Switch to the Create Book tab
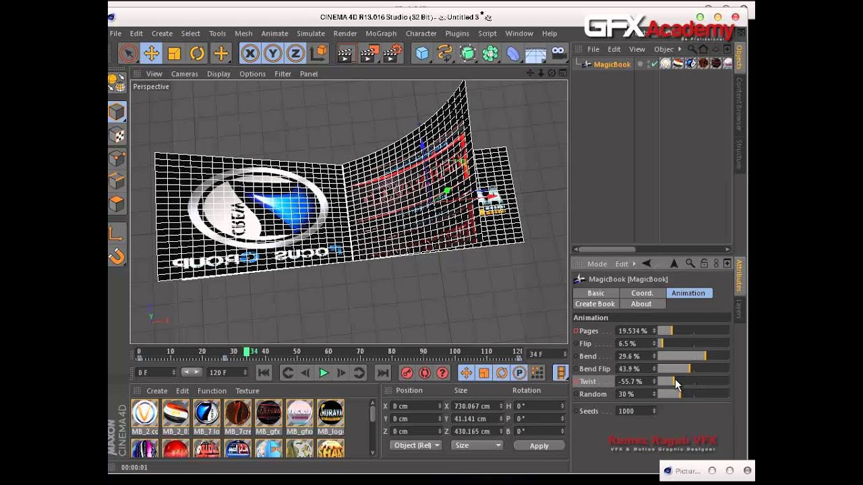863x485 pixels. click(x=595, y=304)
